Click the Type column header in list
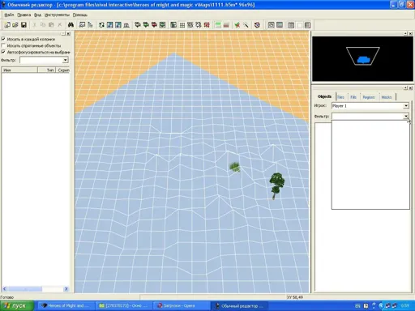 tap(46, 70)
